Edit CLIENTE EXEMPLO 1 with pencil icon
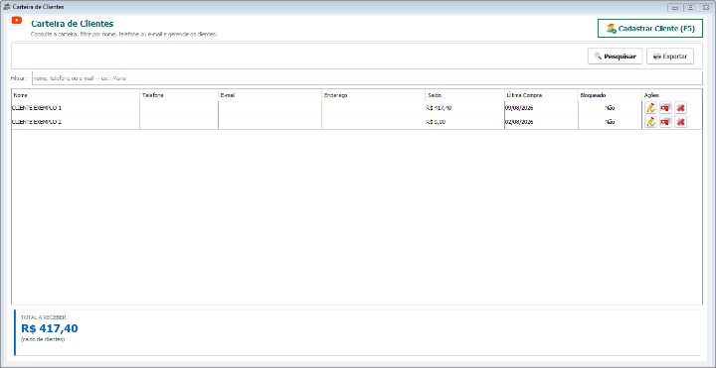Viewport: 716px width, 368px height. coord(650,108)
